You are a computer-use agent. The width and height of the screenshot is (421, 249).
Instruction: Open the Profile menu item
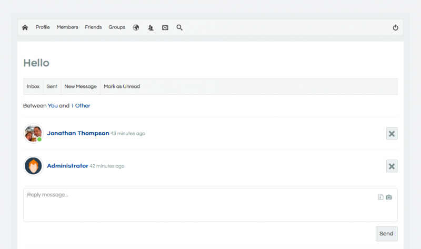[43, 27]
